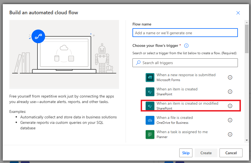Click the SharePoint icon inside the highlighted trigger

point(150,106)
